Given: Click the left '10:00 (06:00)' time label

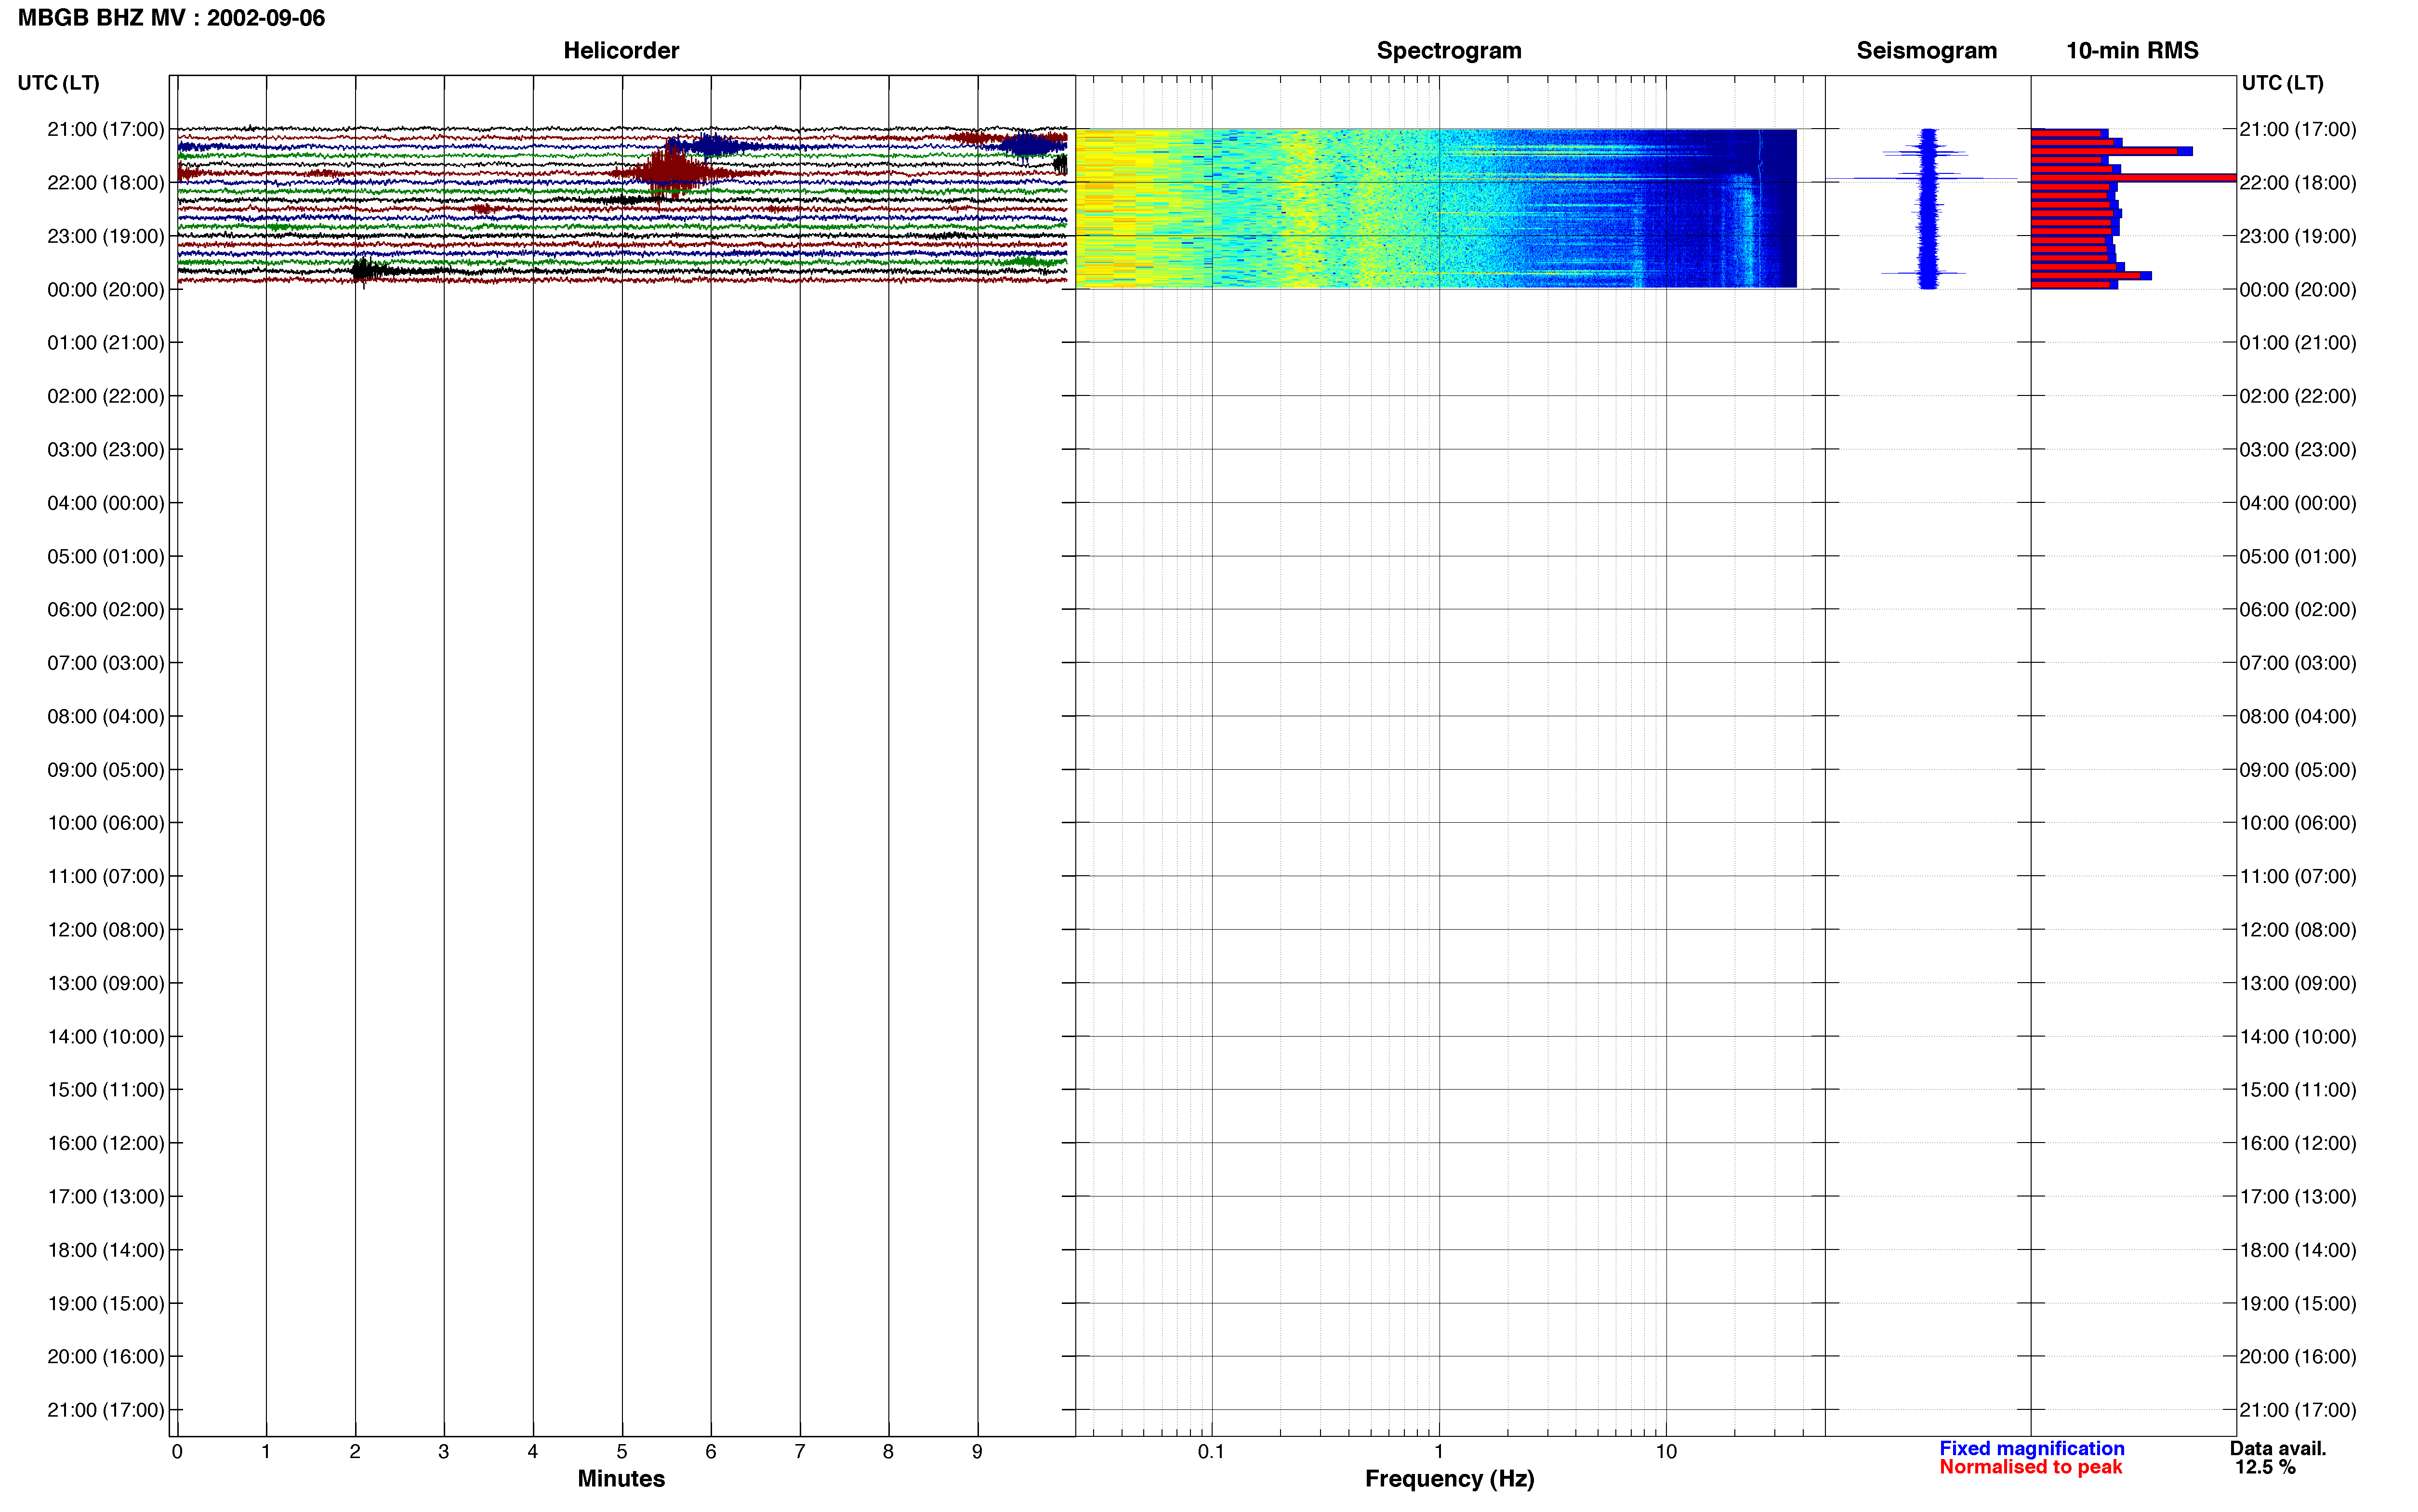Looking at the screenshot, I should click(105, 823).
